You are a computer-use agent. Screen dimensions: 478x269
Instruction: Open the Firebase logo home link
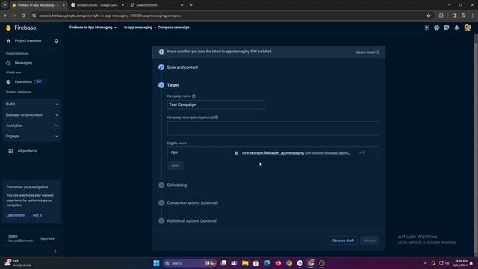[x=21, y=28]
